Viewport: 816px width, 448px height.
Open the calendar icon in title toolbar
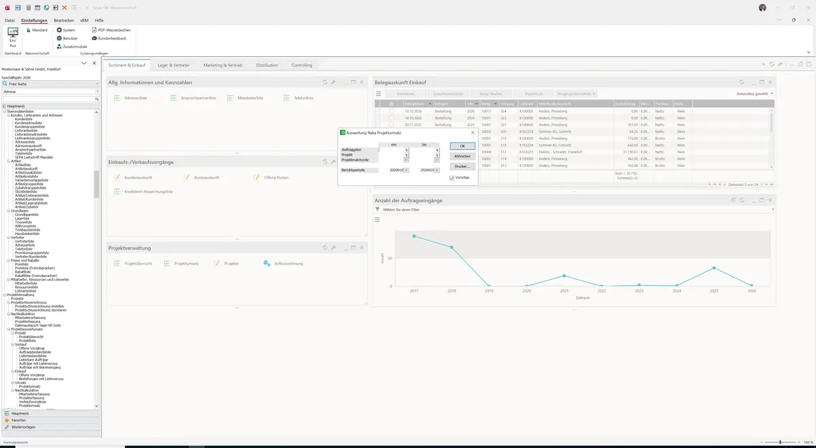coord(37,7)
